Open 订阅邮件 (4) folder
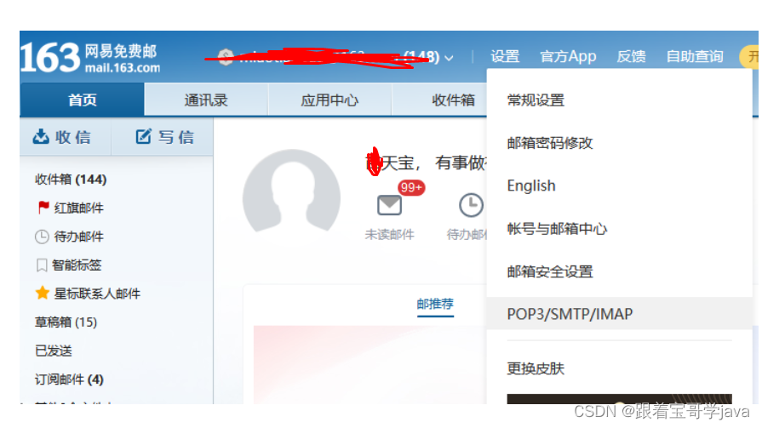The height and width of the screenshot is (428, 762). tap(69, 379)
